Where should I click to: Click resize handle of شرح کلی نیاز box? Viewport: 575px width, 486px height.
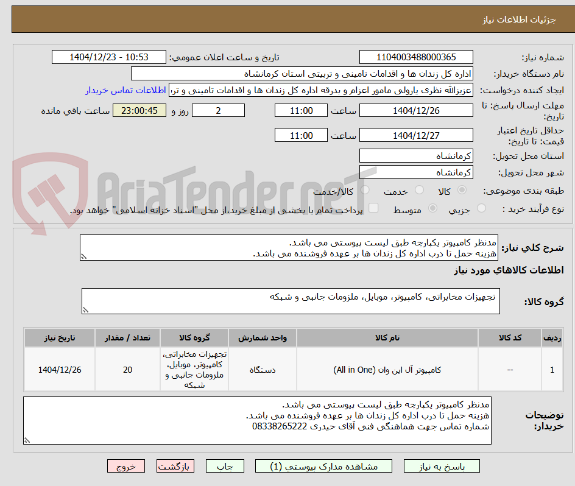(x=83, y=257)
